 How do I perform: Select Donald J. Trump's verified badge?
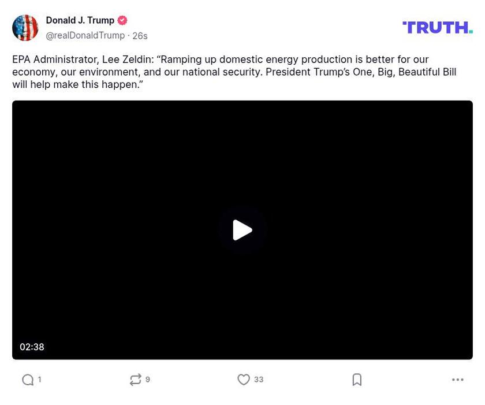click(121, 20)
